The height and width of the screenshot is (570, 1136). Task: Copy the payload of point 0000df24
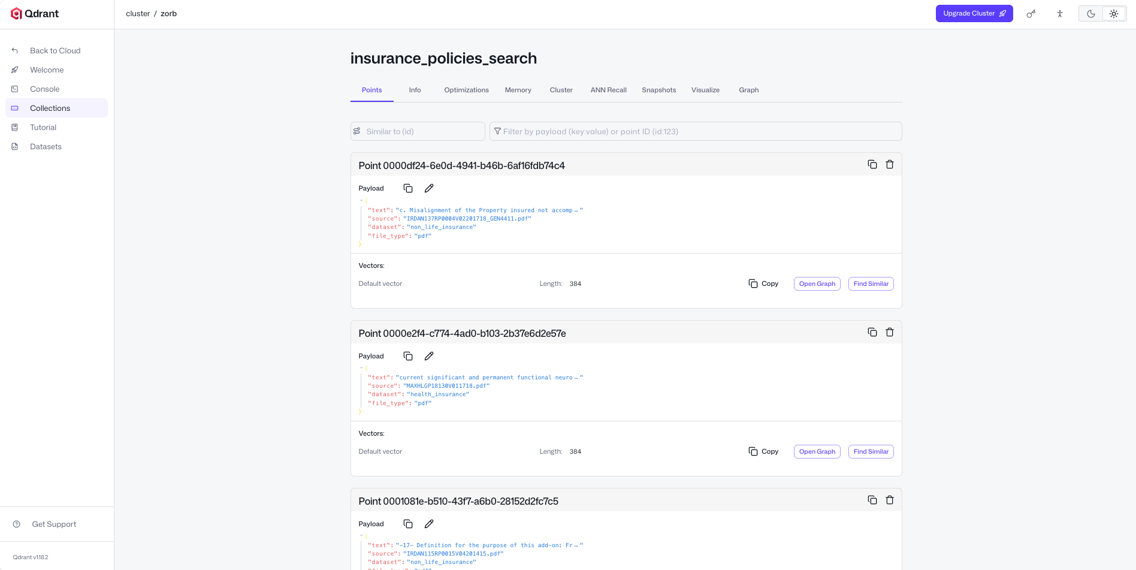pyautogui.click(x=408, y=188)
